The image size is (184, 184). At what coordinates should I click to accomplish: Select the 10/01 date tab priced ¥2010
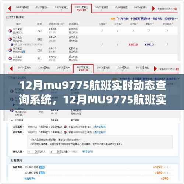[x=82, y=8]
